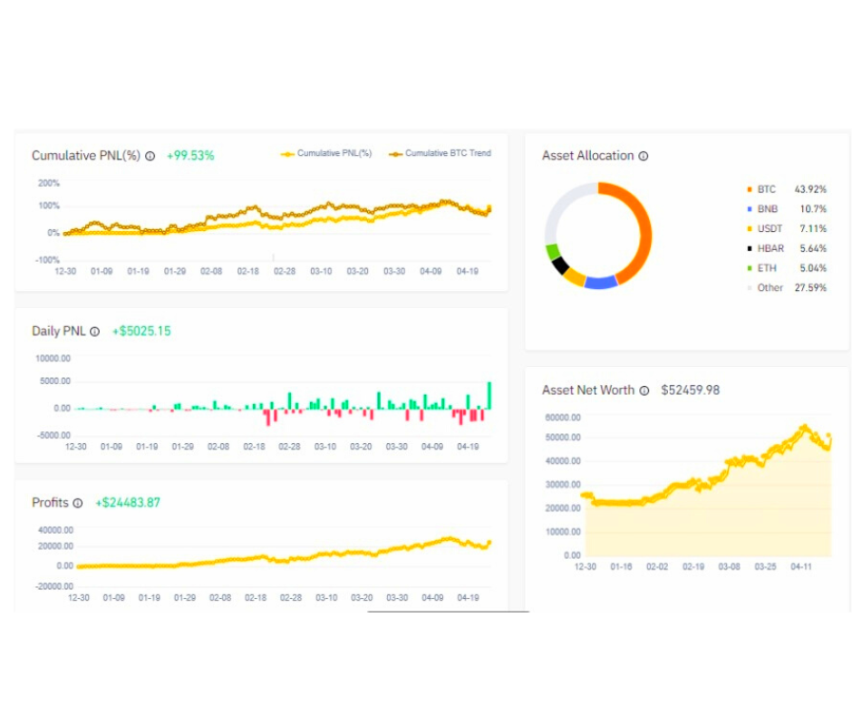Click HBAR black legend swatch

(750, 248)
